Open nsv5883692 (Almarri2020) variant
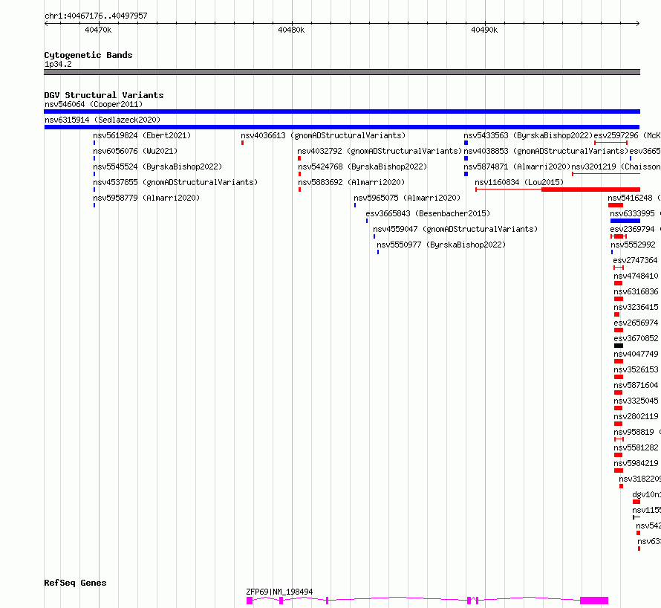Image resolution: width=661 pixels, height=608 pixels. (351, 182)
